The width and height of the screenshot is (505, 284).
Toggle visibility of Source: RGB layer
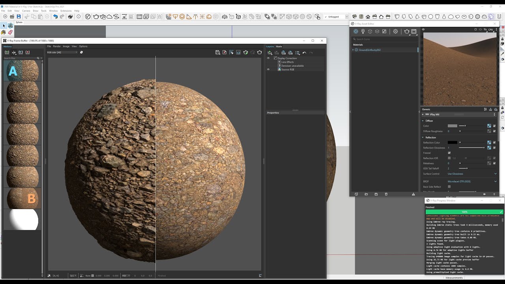tap(268, 69)
